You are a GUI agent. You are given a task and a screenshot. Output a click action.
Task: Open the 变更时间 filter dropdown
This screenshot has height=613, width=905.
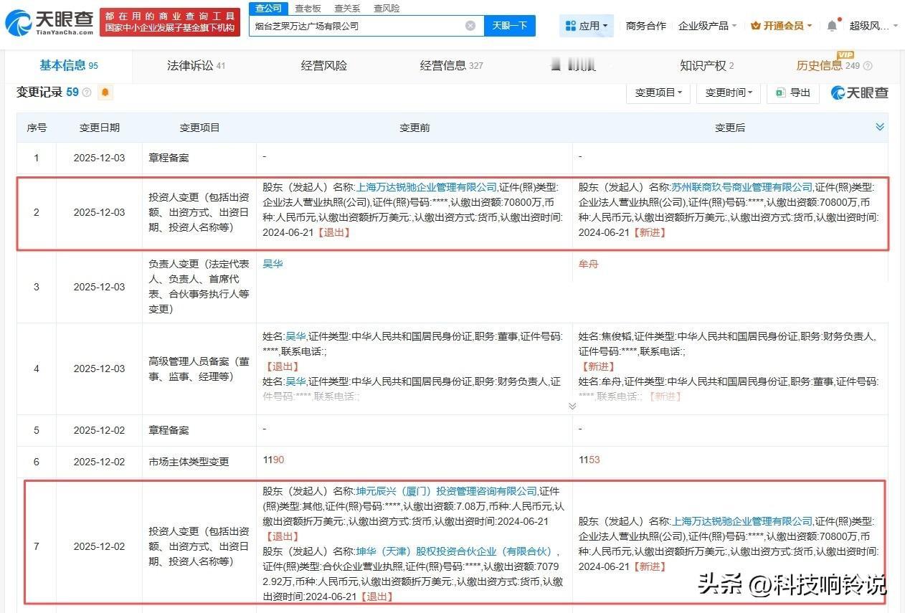pos(729,92)
